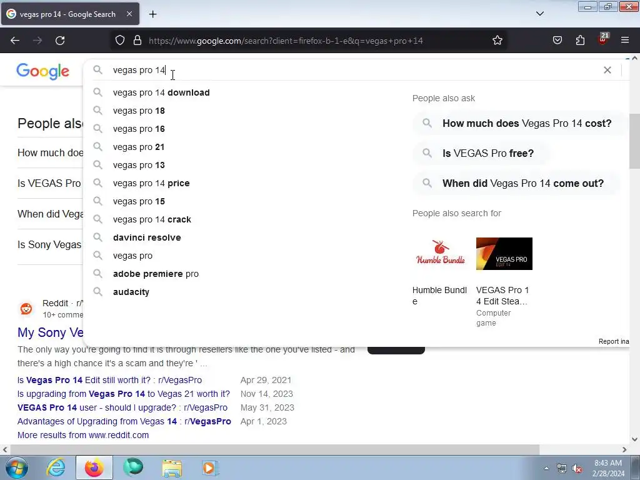Clear the search box text
Viewport: 640px width, 480px height.
tap(607, 70)
